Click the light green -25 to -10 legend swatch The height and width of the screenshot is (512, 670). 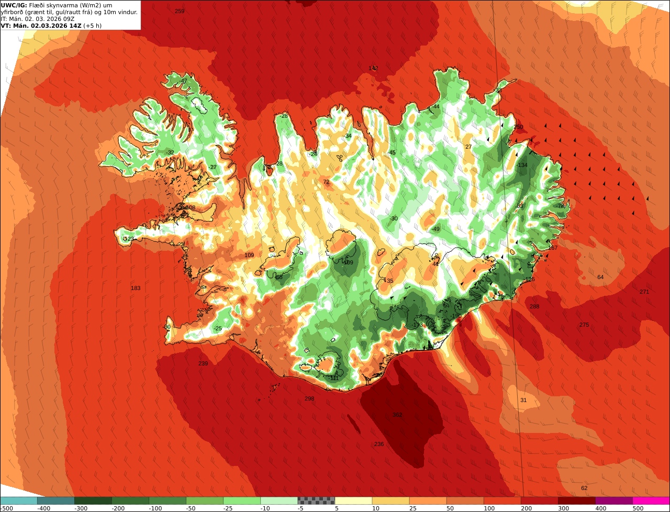point(242,500)
